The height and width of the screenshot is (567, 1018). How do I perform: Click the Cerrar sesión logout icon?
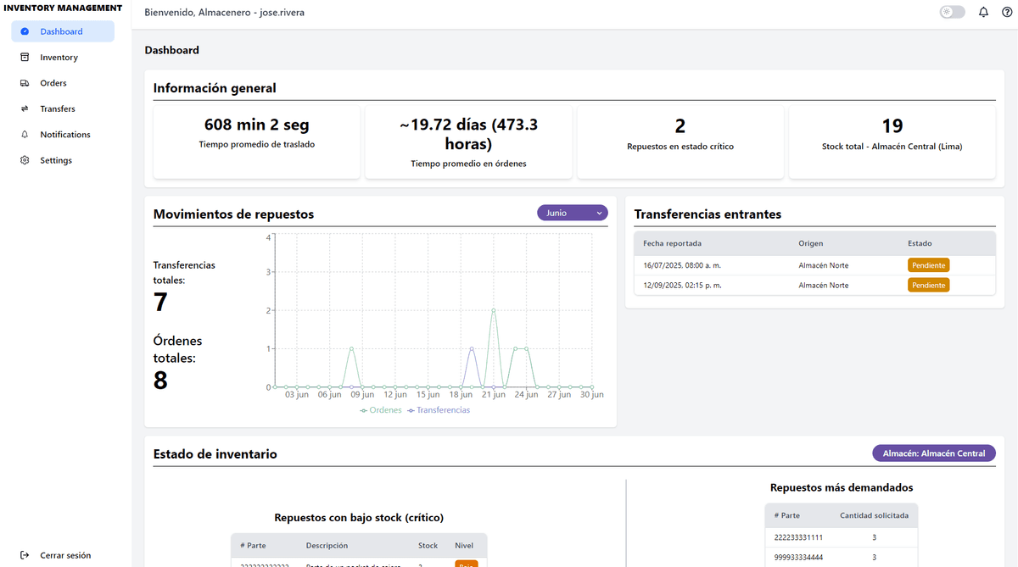click(x=25, y=555)
